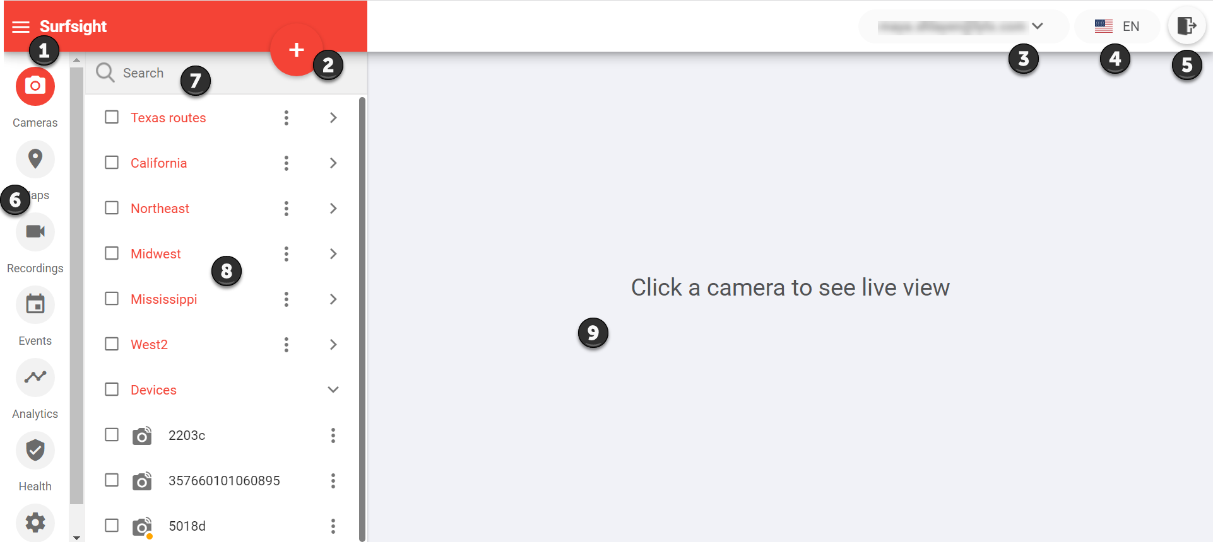Screen dimensions: 1213x542
Task: Open the Analytics chart icon
Action: pos(35,377)
